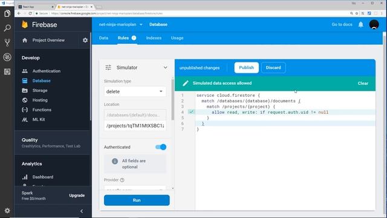Open notifications bell icon
Image resolution: width=387 pixels, height=218 pixels.
click(x=360, y=24)
